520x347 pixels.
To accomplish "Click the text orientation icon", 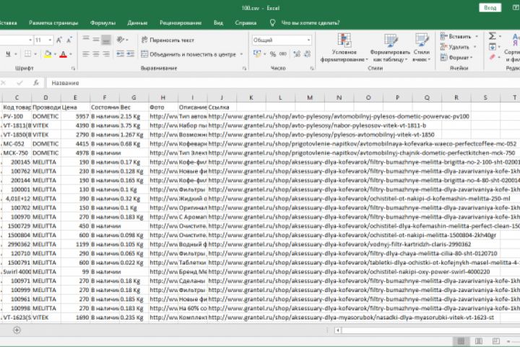I will (x=120, y=40).
